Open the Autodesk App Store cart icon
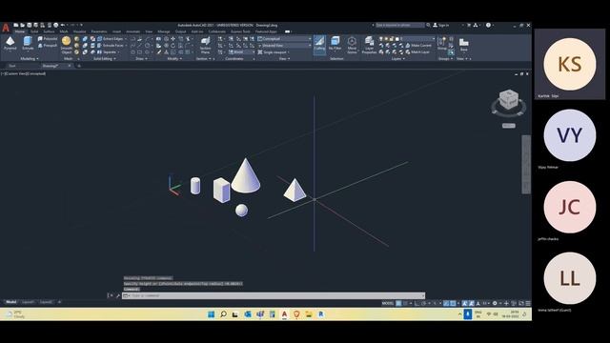This screenshot has height=343, width=610. click(x=469, y=25)
